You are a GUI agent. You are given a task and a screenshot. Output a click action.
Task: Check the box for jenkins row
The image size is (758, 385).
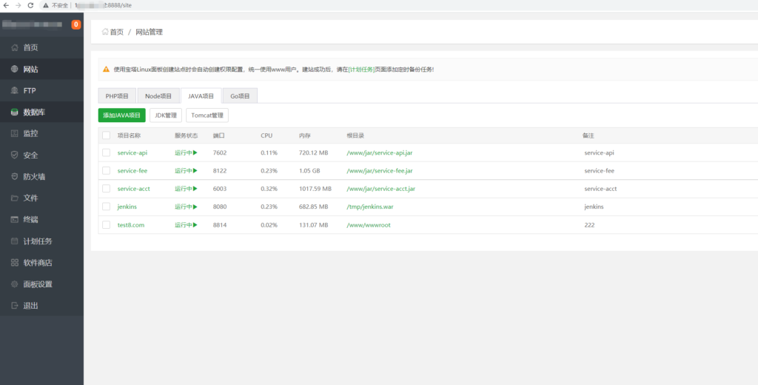pyautogui.click(x=107, y=207)
